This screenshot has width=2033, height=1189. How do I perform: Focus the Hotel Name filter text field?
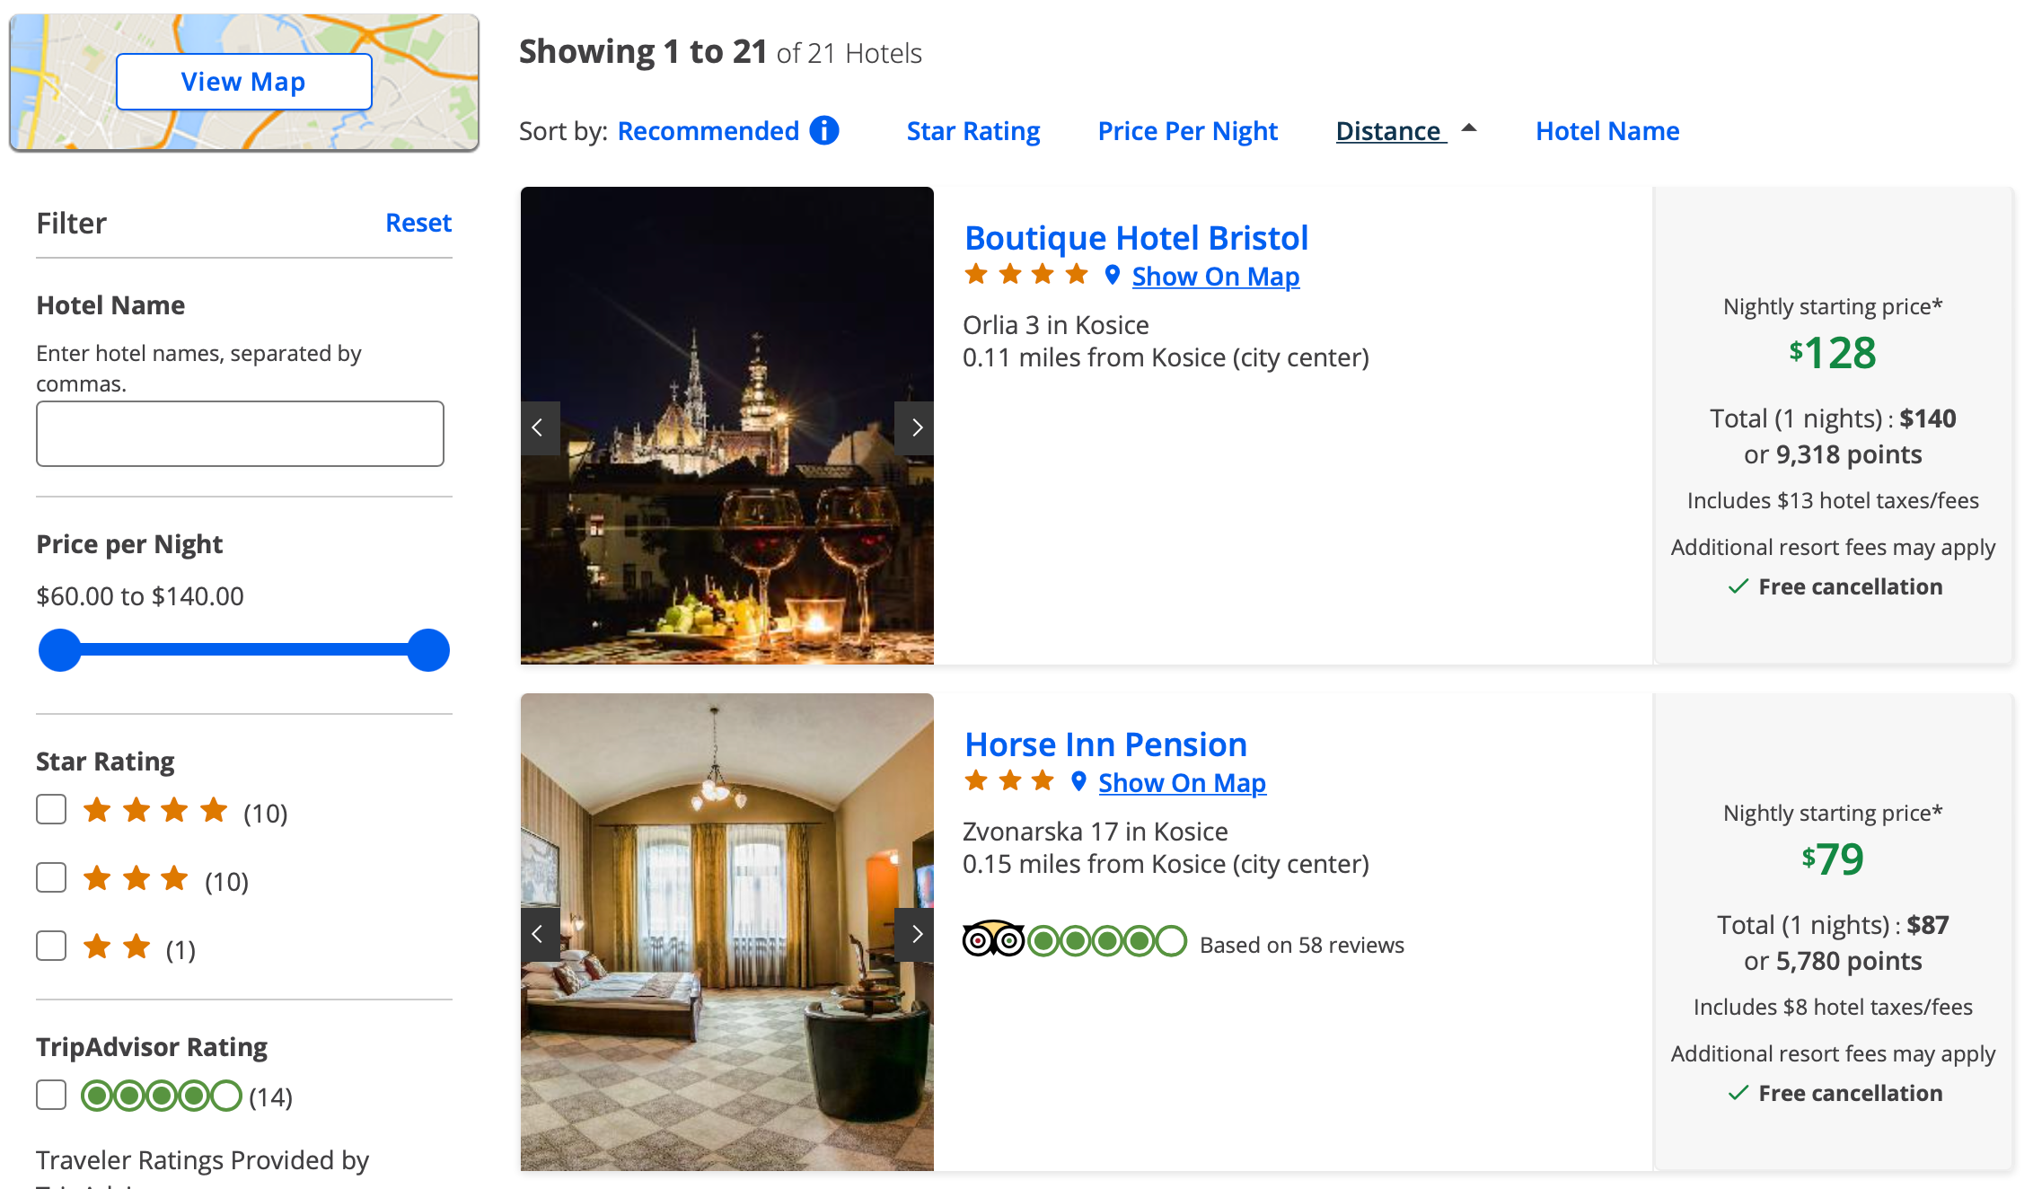(240, 434)
